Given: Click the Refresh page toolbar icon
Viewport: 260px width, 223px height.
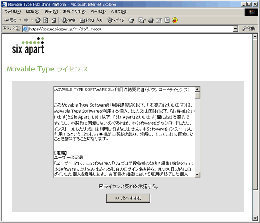Looking at the screenshot, I should click(45, 20).
